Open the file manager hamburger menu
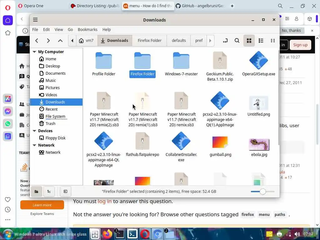The image size is (320, 240). coord(35,20)
